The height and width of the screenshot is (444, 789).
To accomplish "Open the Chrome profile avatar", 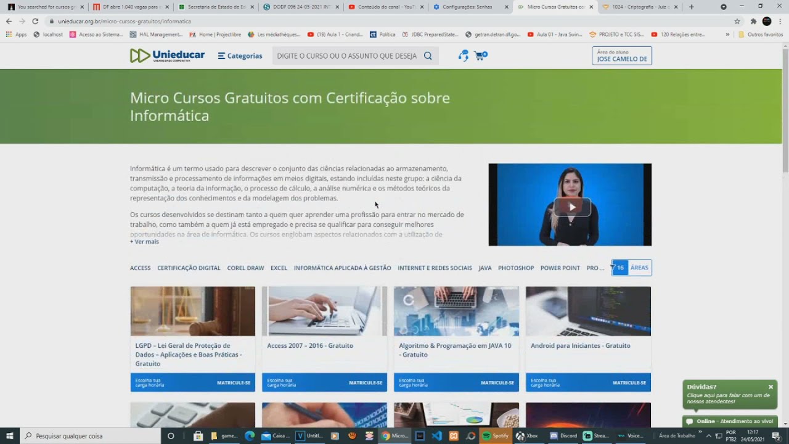I will coord(767,21).
